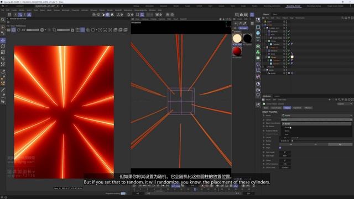Toggle keyframe dot beside Start Angle
This screenshot has height=199, width=354.
tap(264, 153)
